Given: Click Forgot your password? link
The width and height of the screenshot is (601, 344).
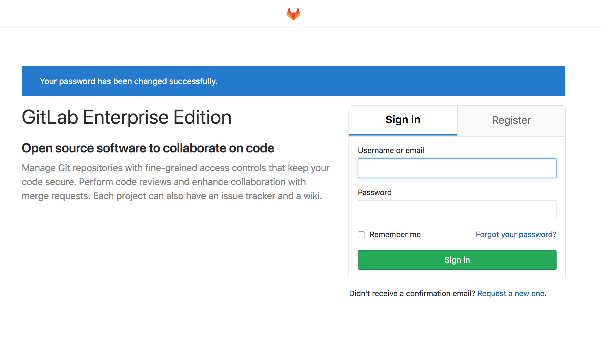Looking at the screenshot, I should pos(516,234).
